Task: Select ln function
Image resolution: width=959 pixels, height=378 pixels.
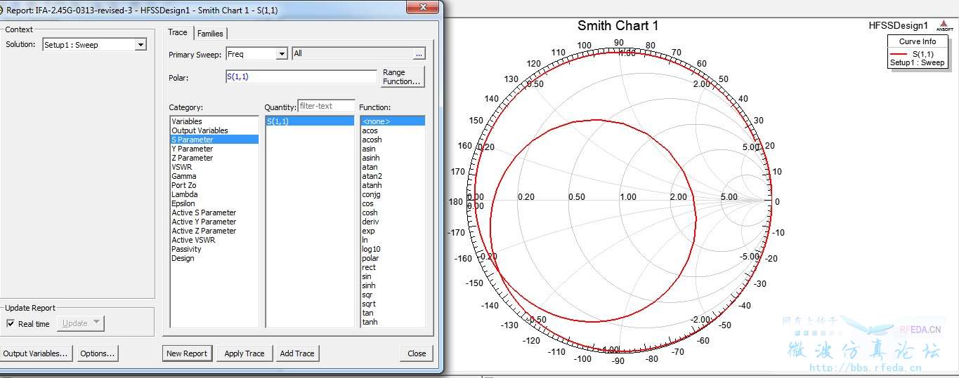Action: 393,240
